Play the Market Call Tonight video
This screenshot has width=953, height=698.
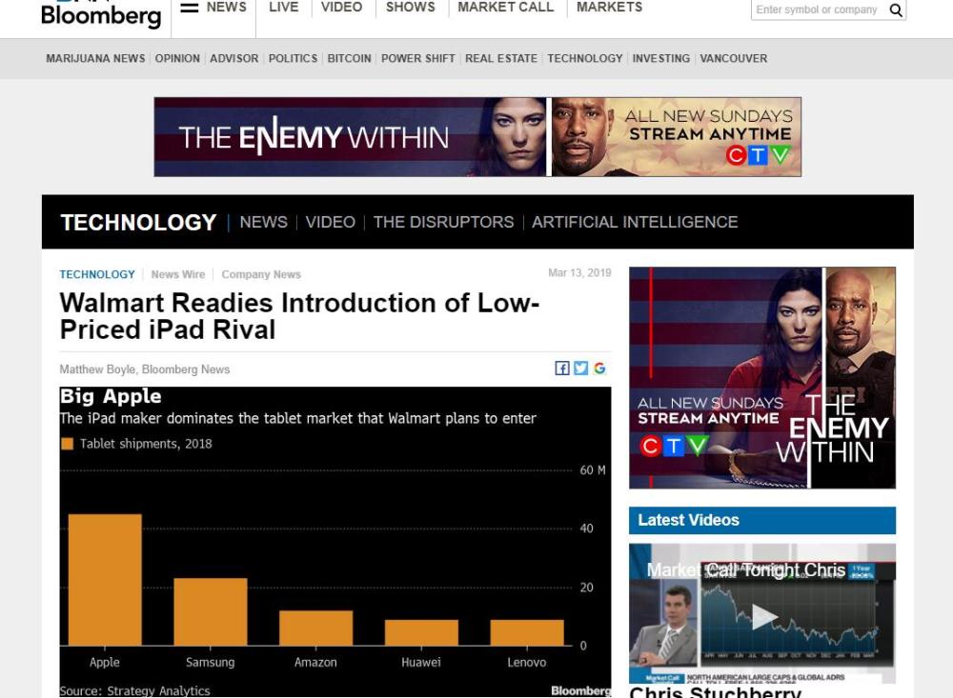click(762, 617)
